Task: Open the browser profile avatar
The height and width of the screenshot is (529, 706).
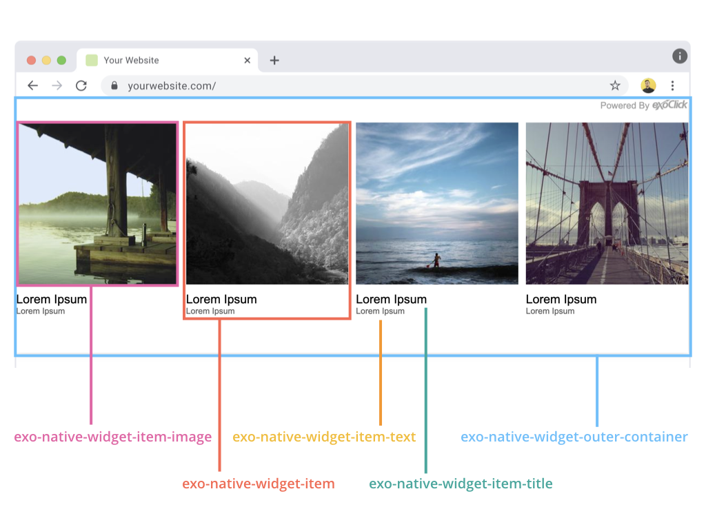Action: pos(647,85)
